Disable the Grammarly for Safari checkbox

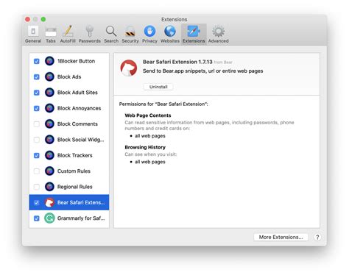pyautogui.click(x=37, y=218)
